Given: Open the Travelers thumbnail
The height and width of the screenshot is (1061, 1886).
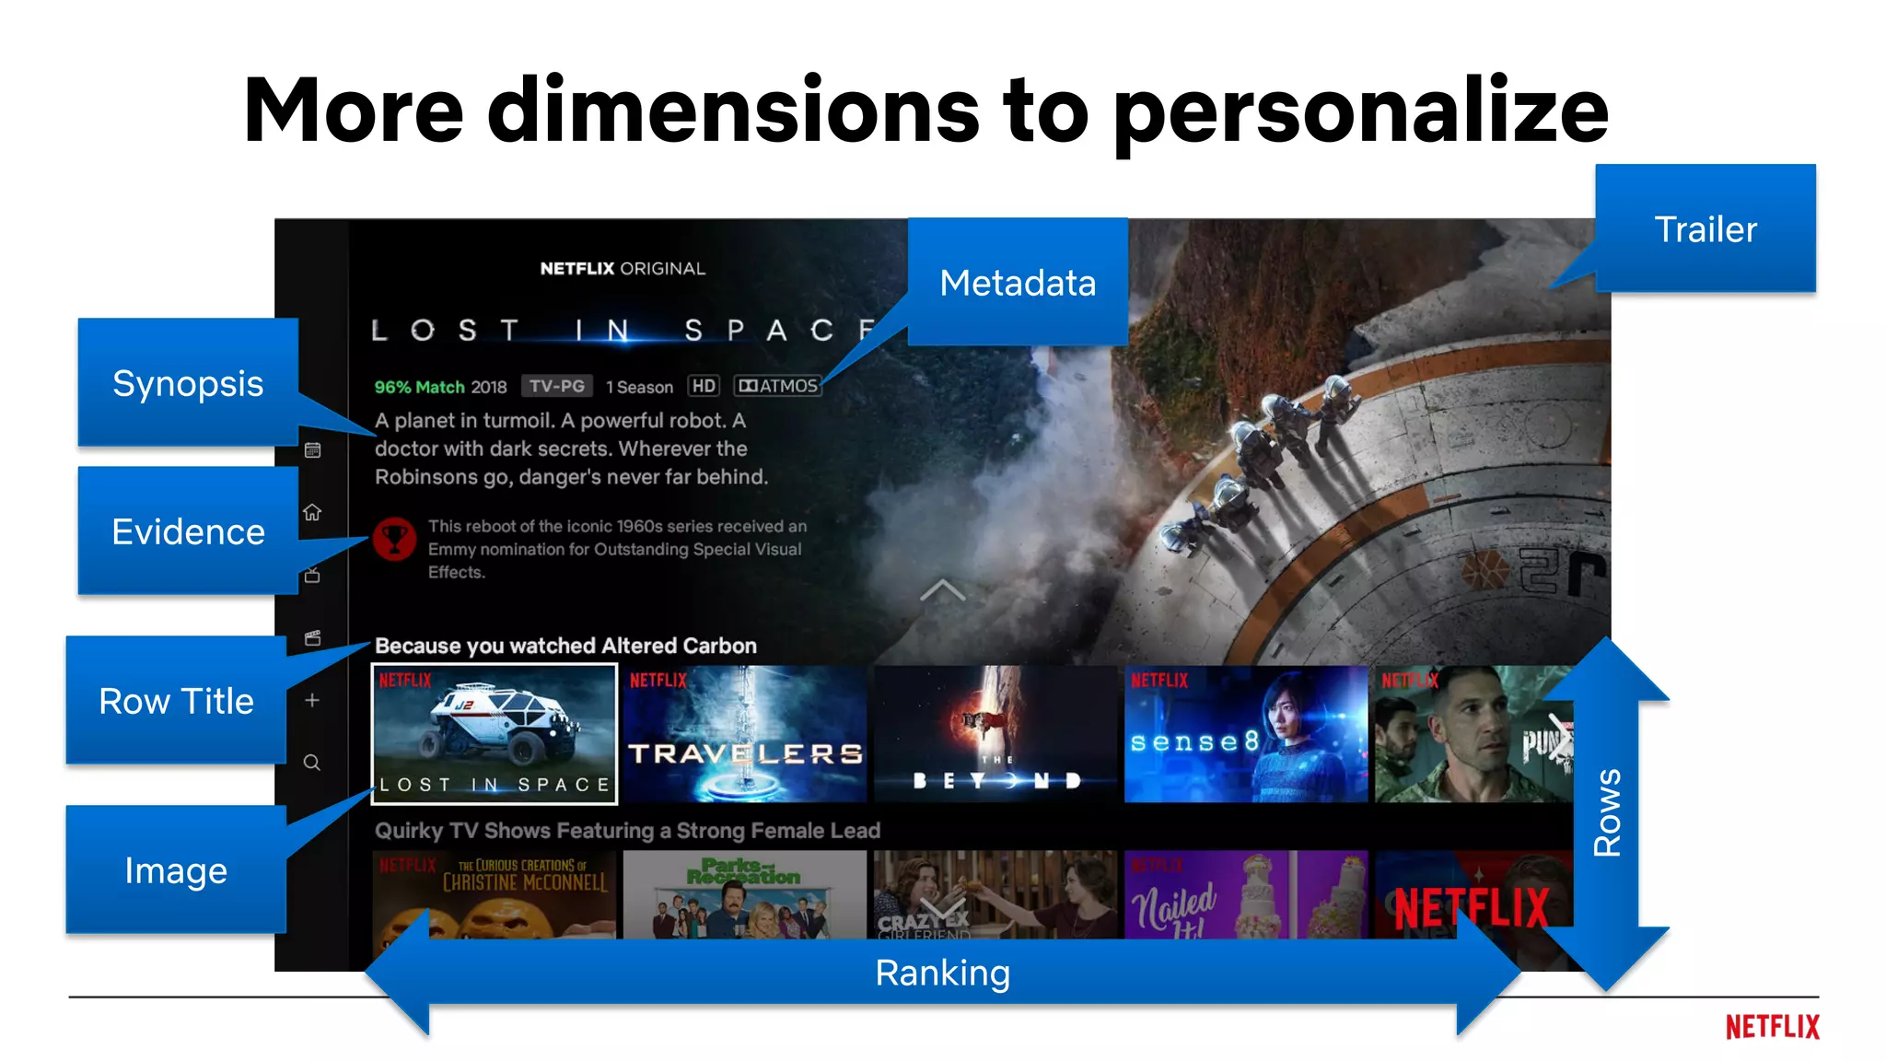Looking at the screenshot, I should coord(744,734).
